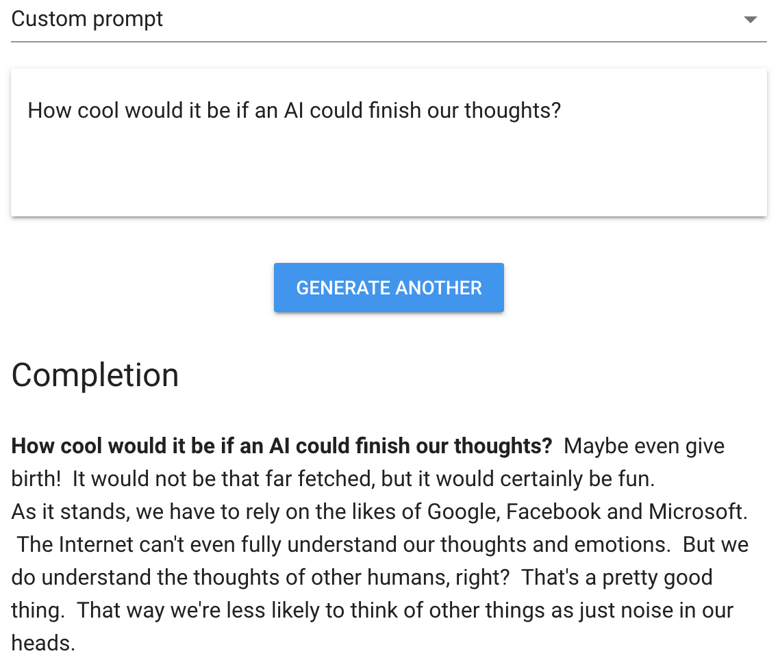Click the Completion heading

tap(95, 375)
